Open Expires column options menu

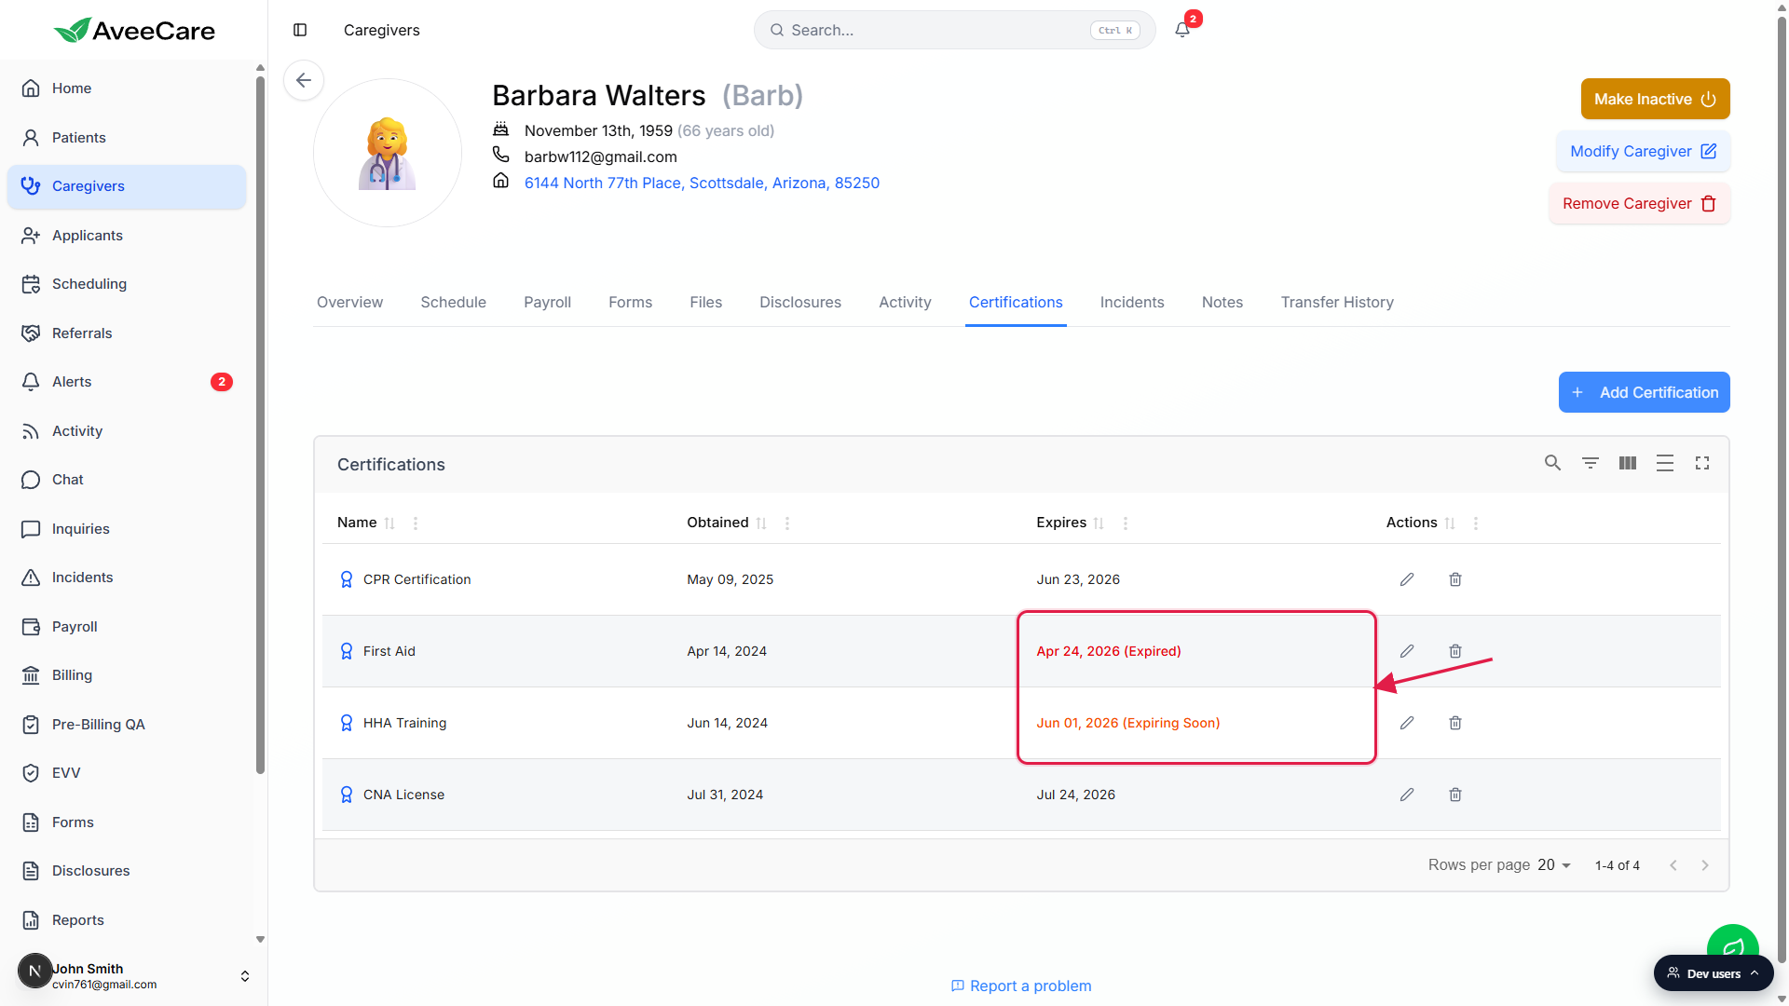pyautogui.click(x=1126, y=523)
